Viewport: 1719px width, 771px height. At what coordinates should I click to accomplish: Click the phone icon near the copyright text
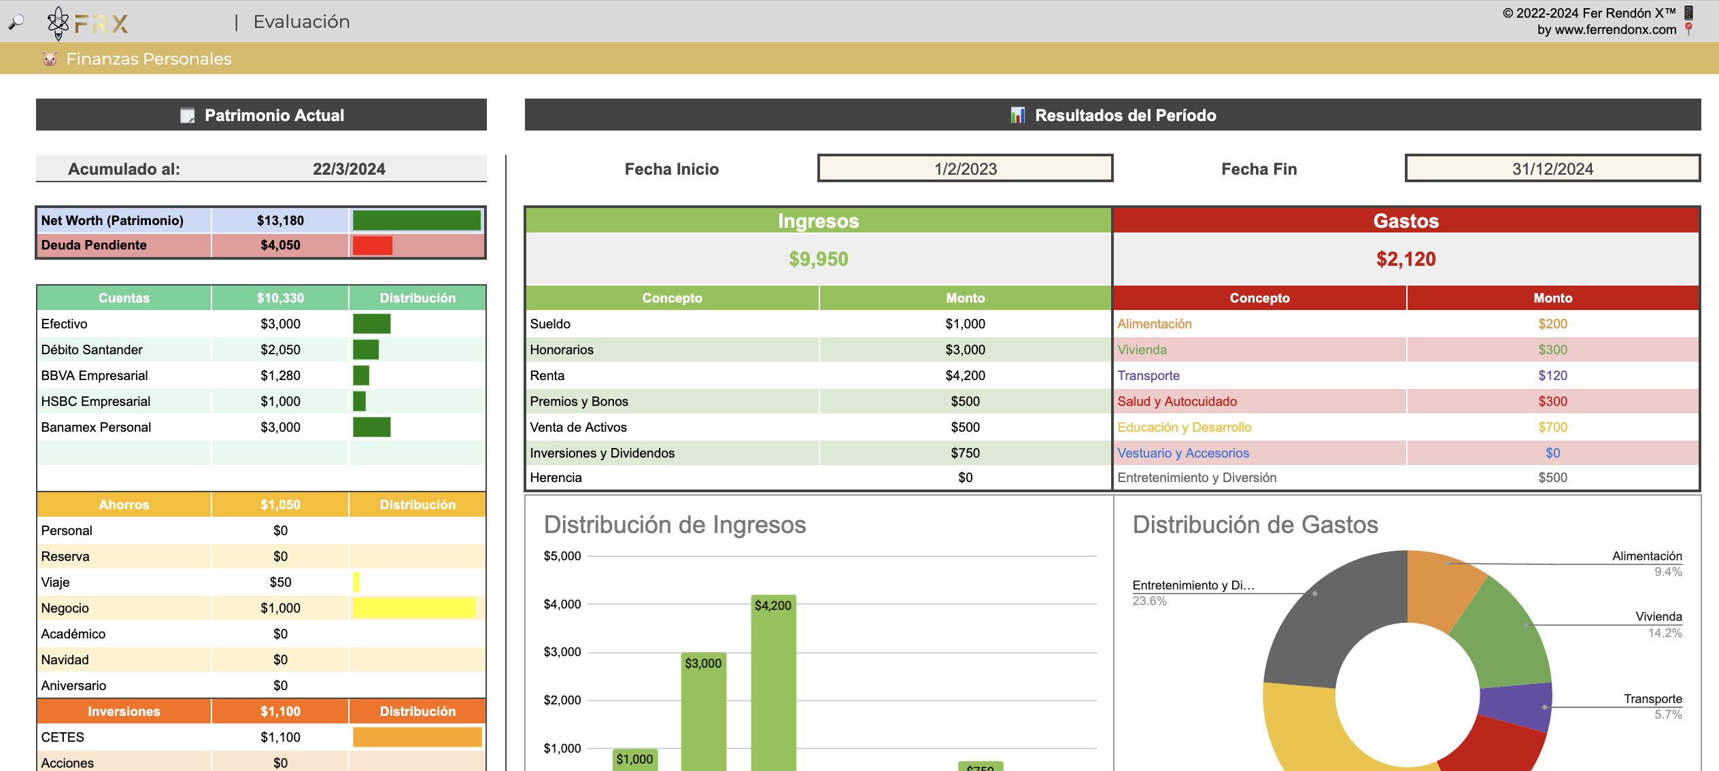point(1688,12)
